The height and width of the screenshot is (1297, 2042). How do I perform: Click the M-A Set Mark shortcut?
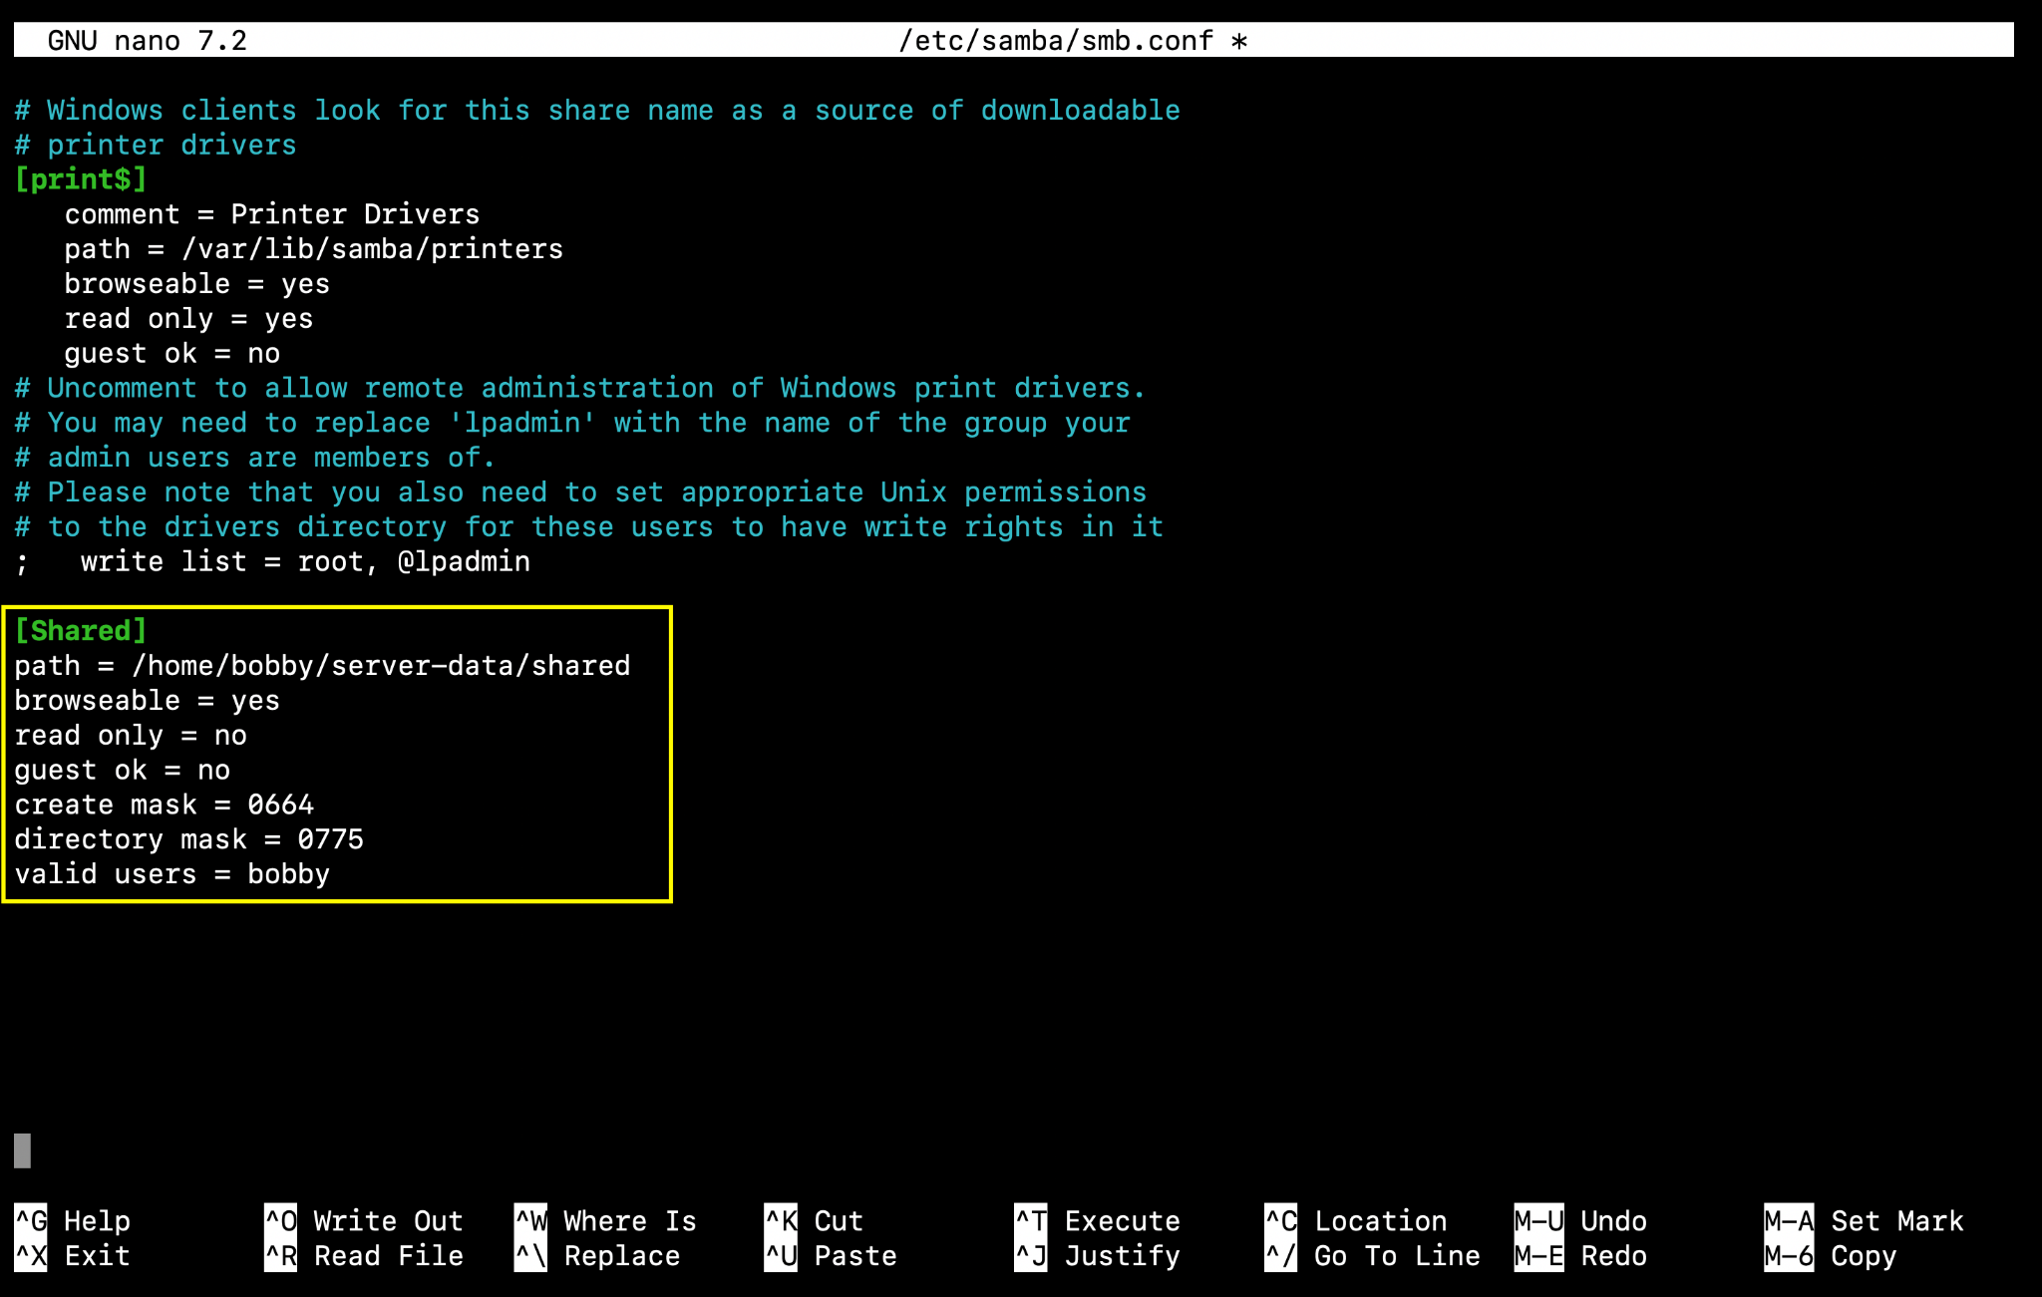pyautogui.click(x=1863, y=1220)
